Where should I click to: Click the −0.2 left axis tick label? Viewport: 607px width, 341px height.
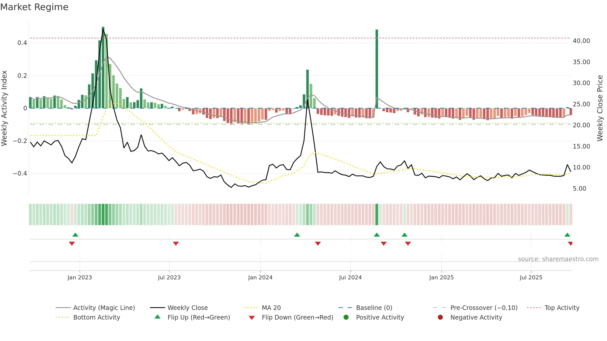coord(20,141)
